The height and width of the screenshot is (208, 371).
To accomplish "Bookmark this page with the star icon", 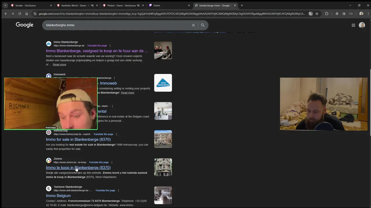I will [x=317, y=14].
